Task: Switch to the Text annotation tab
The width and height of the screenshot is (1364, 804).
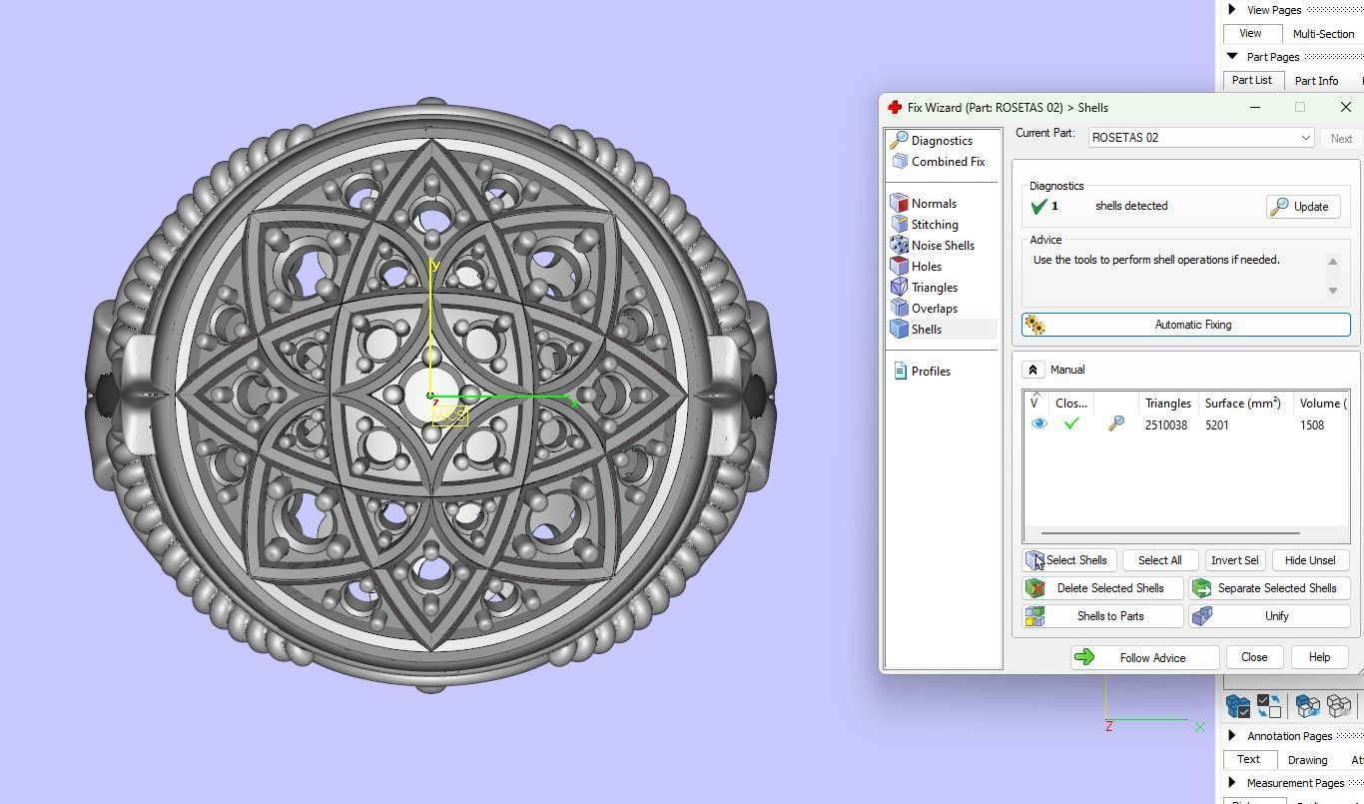Action: click(1248, 759)
